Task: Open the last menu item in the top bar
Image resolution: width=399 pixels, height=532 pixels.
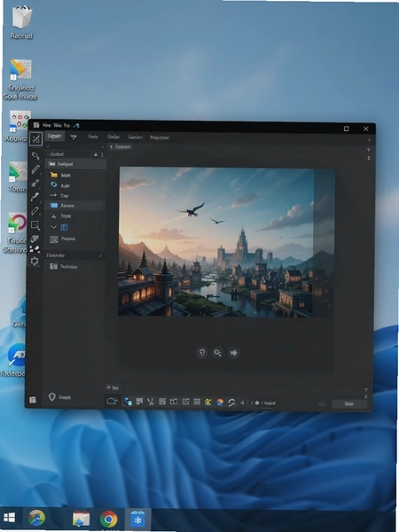Action: click(160, 137)
